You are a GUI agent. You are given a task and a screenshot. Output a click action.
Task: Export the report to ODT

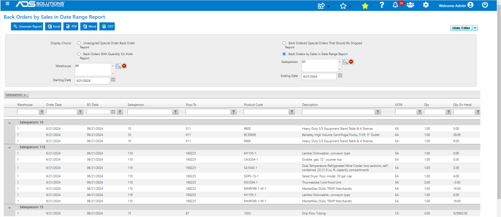[107, 27]
